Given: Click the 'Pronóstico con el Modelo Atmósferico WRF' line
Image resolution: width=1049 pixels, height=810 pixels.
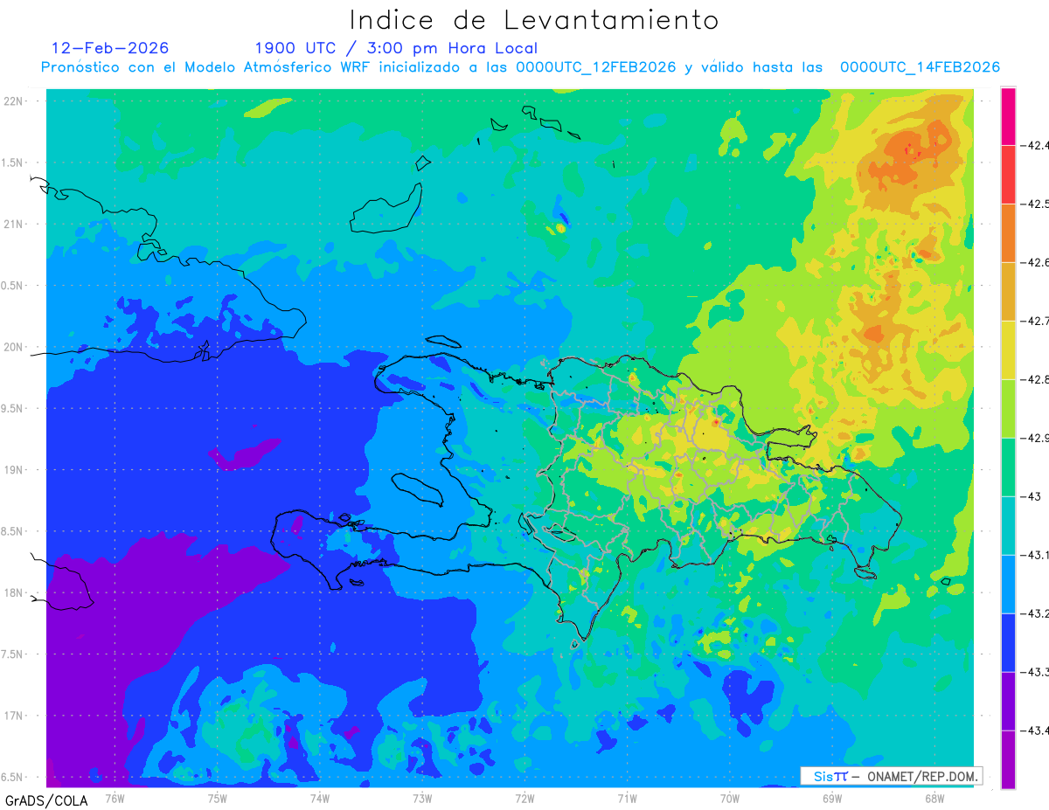Looking at the screenshot, I should click(x=521, y=67).
